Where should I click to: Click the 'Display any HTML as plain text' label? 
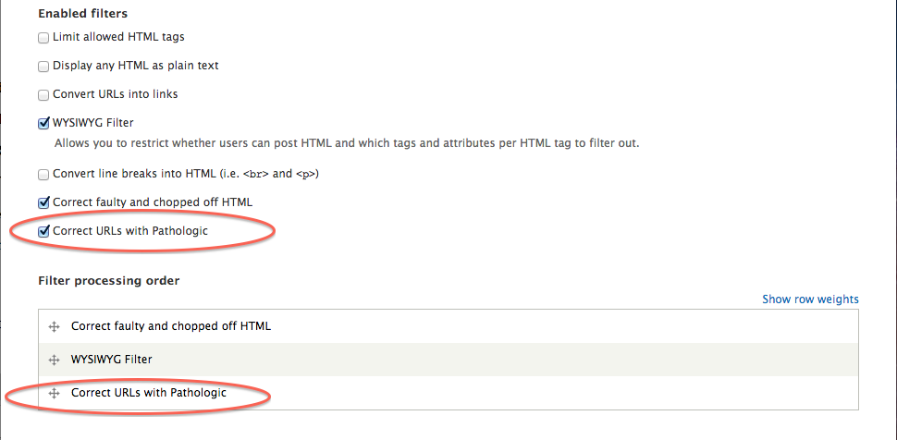coord(136,67)
